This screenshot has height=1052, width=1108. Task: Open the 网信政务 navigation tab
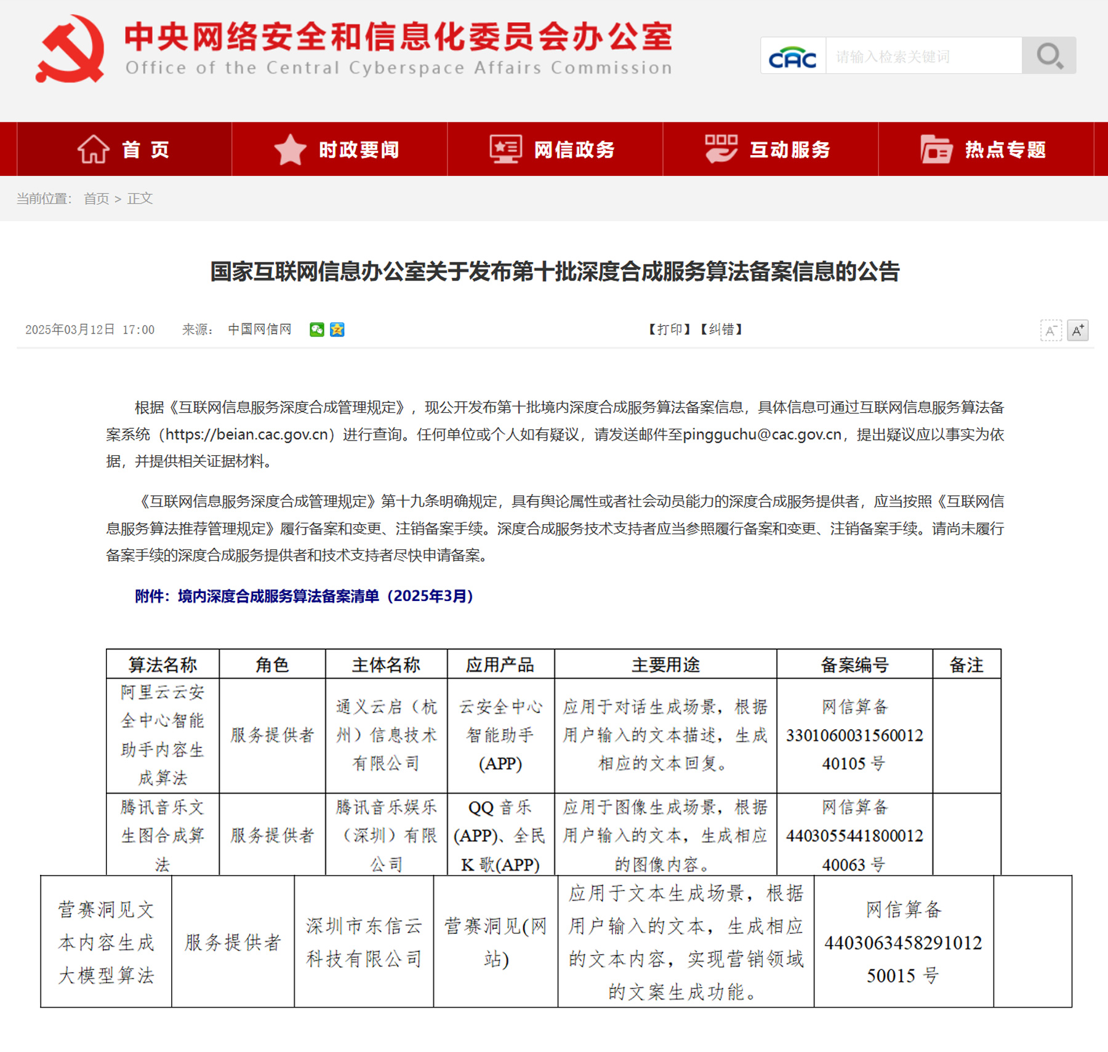click(555, 149)
